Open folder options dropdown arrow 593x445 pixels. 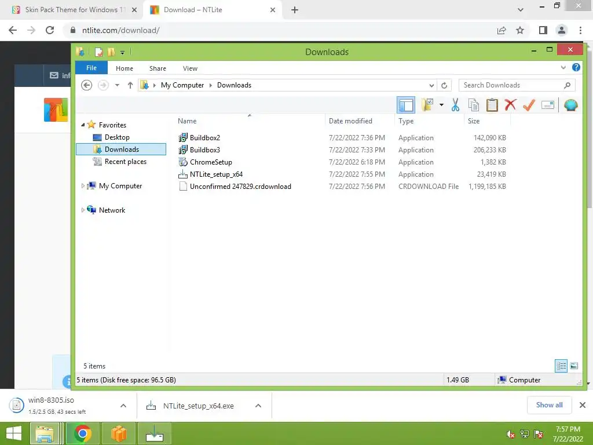pos(441,105)
